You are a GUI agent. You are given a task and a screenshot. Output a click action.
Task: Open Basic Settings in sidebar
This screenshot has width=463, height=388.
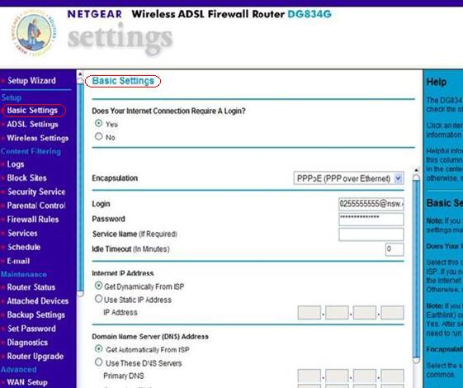[x=32, y=111]
